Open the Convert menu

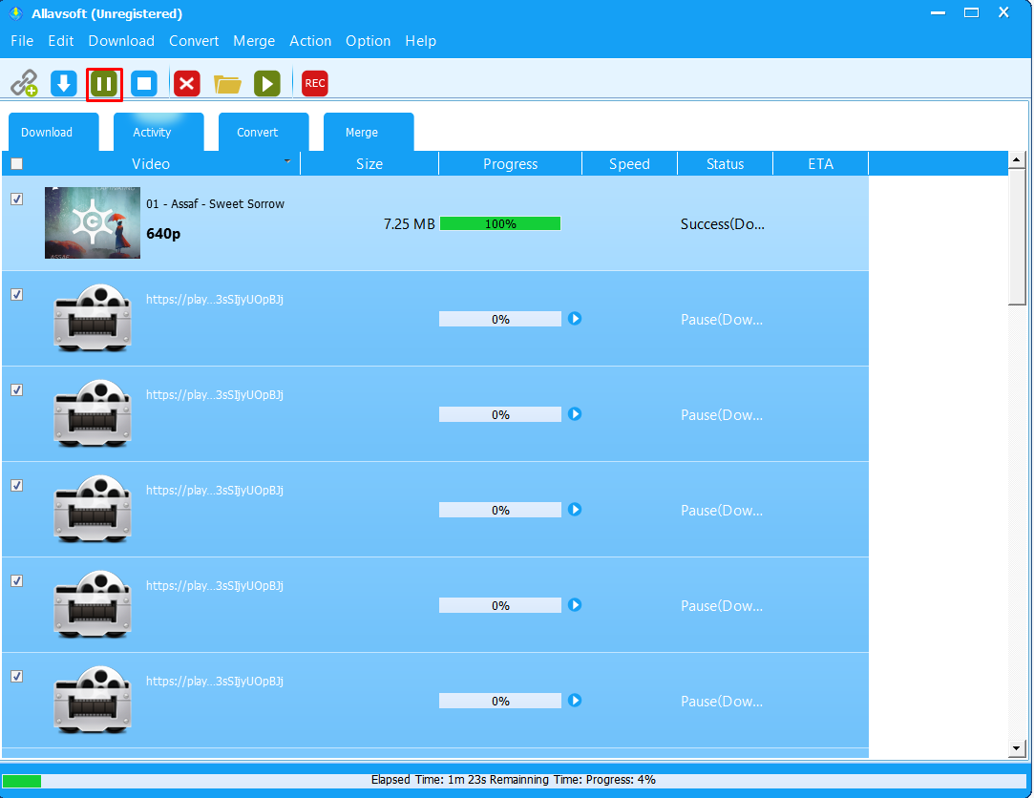click(194, 41)
